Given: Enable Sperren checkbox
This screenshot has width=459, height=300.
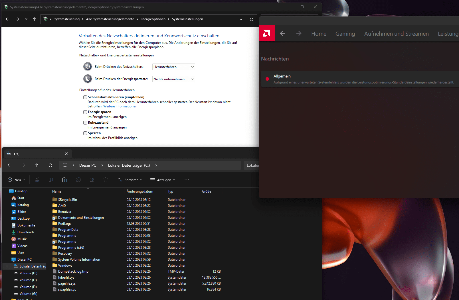Looking at the screenshot, I should point(85,133).
